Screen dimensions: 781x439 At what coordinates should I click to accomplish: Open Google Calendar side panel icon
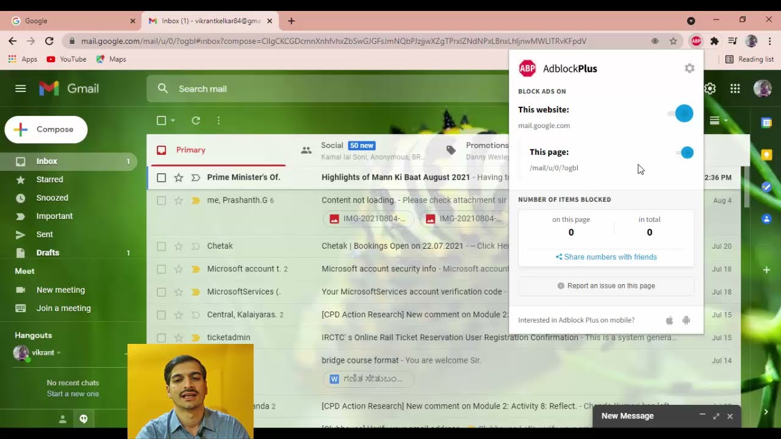click(x=766, y=123)
